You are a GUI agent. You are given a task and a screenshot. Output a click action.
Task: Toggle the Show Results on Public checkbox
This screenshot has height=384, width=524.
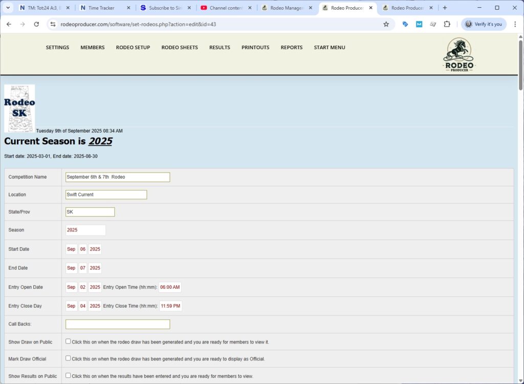click(x=68, y=375)
